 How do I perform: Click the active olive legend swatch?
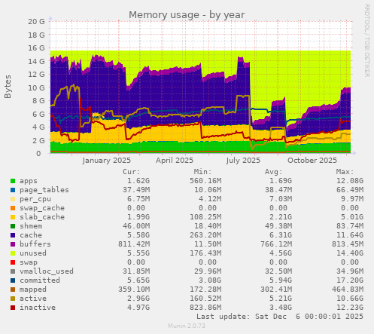point(13,299)
